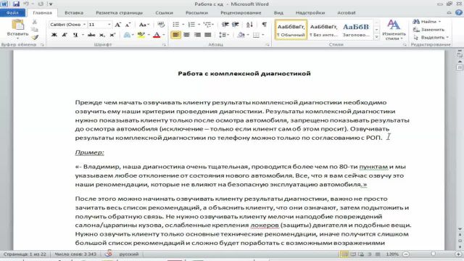The height and width of the screenshot is (261, 464).
Task: Toggle print layout view in status bar
Action: (x=344, y=254)
